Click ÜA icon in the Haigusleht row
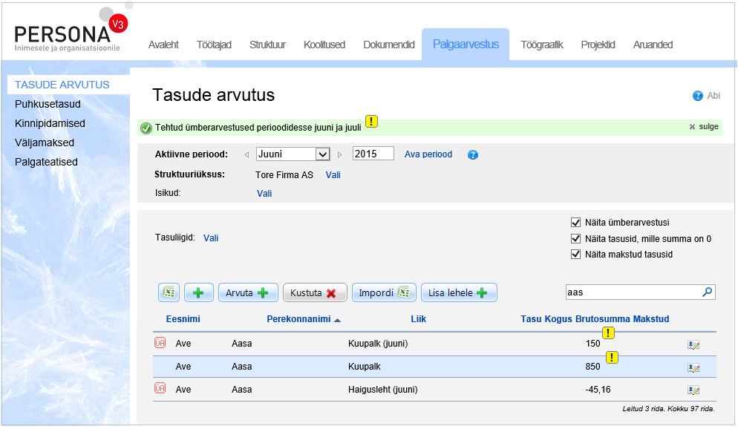This screenshot has height=429, width=738. click(x=160, y=388)
